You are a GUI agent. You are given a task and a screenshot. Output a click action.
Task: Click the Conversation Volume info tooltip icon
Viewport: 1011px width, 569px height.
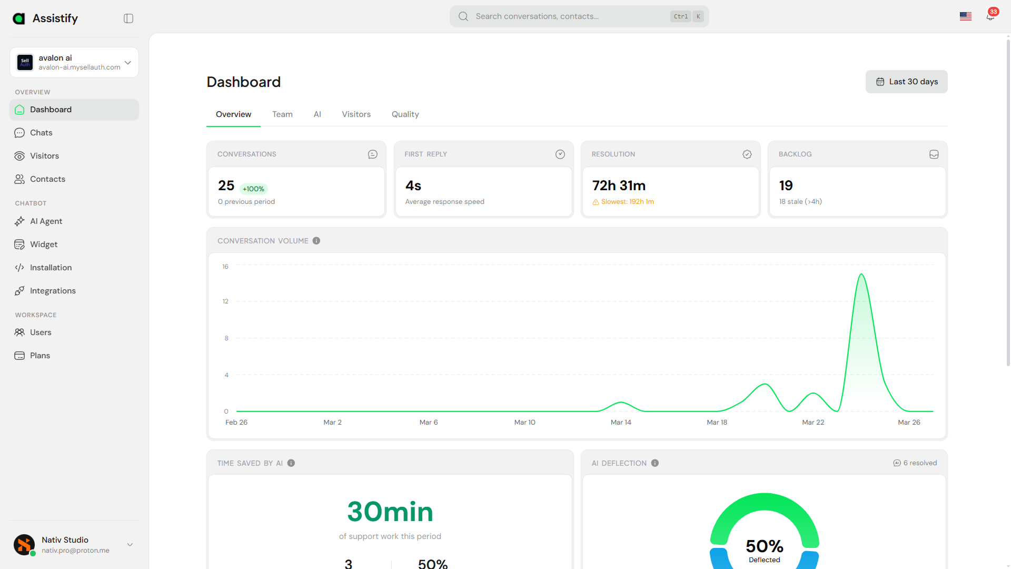point(316,240)
